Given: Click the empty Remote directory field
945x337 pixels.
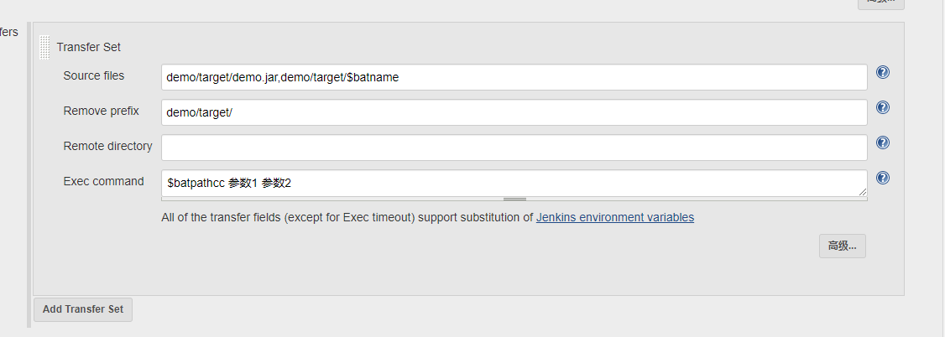Looking at the screenshot, I should pyautogui.click(x=514, y=148).
